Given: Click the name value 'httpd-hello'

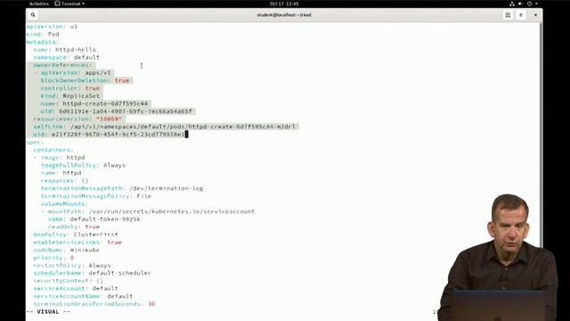Looking at the screenshot, I should (76, 50).
